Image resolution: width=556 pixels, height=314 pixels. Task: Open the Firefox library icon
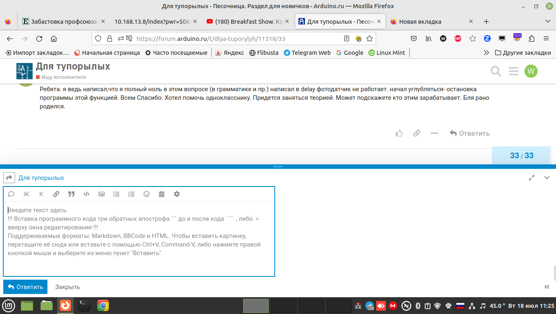coord(428,38)
